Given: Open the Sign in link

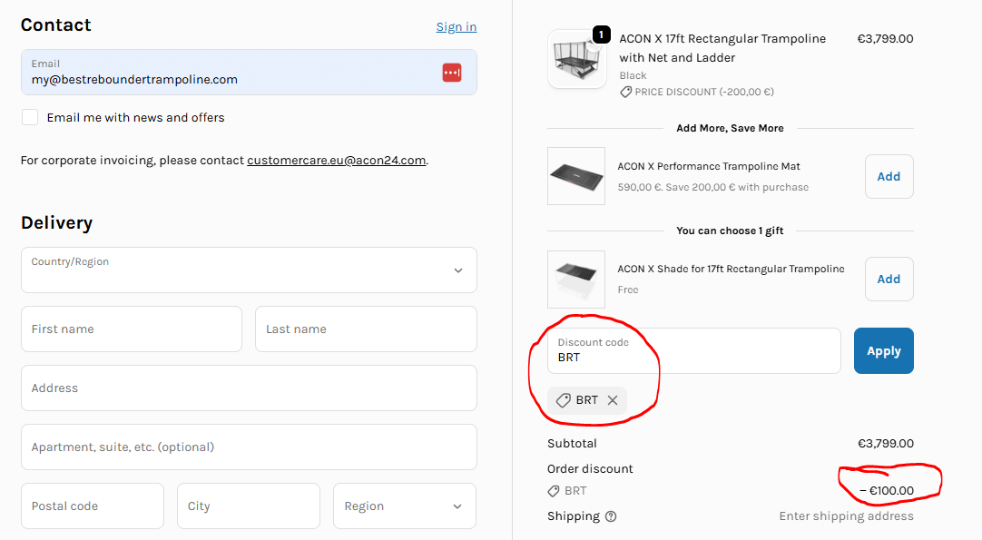Looking at the screenshot, I should point(456,26).
